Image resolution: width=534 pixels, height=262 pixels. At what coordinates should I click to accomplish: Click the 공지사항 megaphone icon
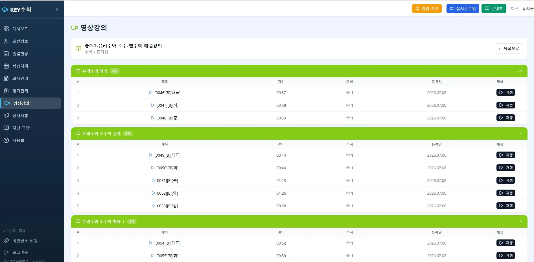coord(6,116)
